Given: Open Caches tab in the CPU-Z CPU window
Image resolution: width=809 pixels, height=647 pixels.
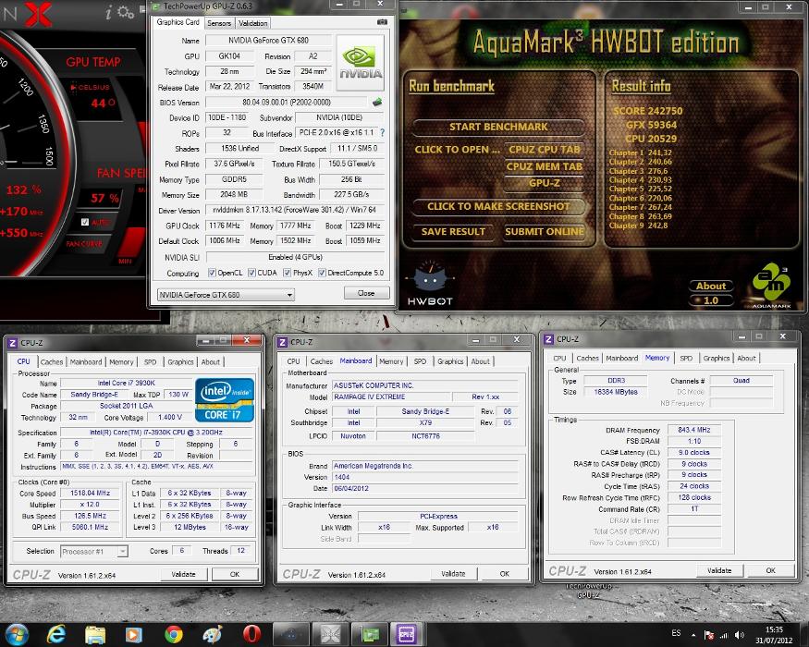Looking at the screenshot, I should click(x=52, y=362).
